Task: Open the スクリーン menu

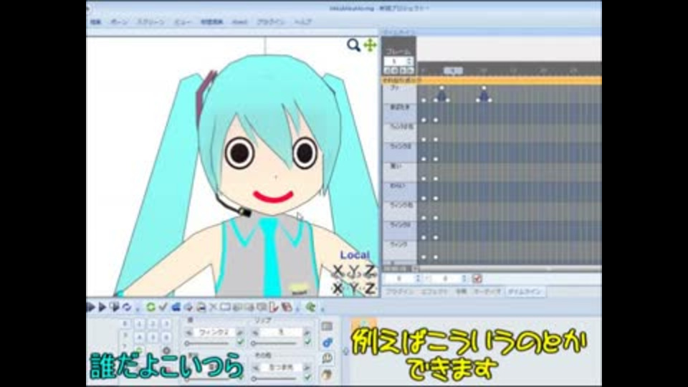Action: [x=151, y=21]
